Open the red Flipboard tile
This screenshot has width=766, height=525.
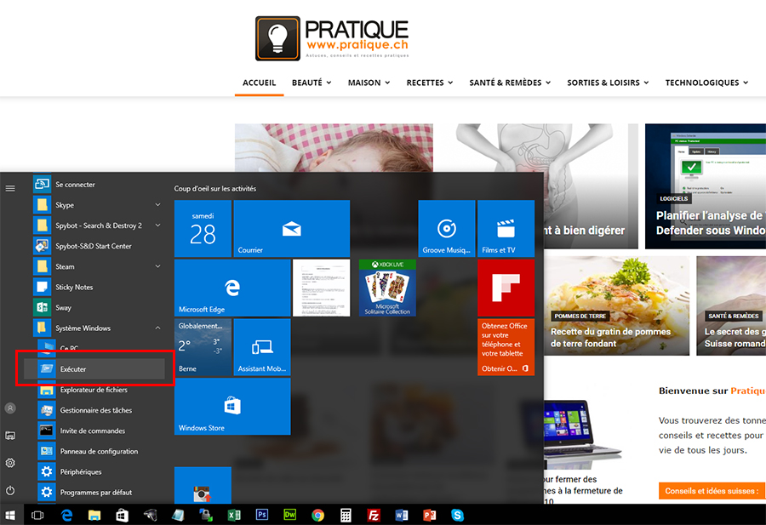pyautogui.click(x=506, y=288)
